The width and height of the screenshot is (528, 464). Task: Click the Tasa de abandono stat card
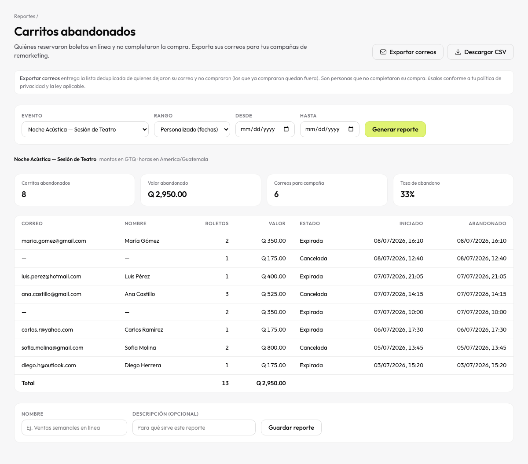pos(453,190)
